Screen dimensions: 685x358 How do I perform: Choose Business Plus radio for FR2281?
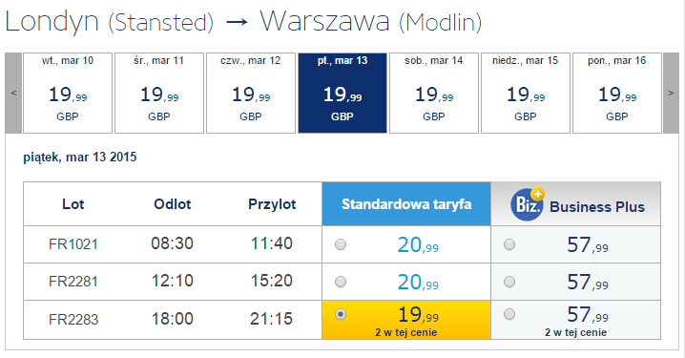(509, 282)
